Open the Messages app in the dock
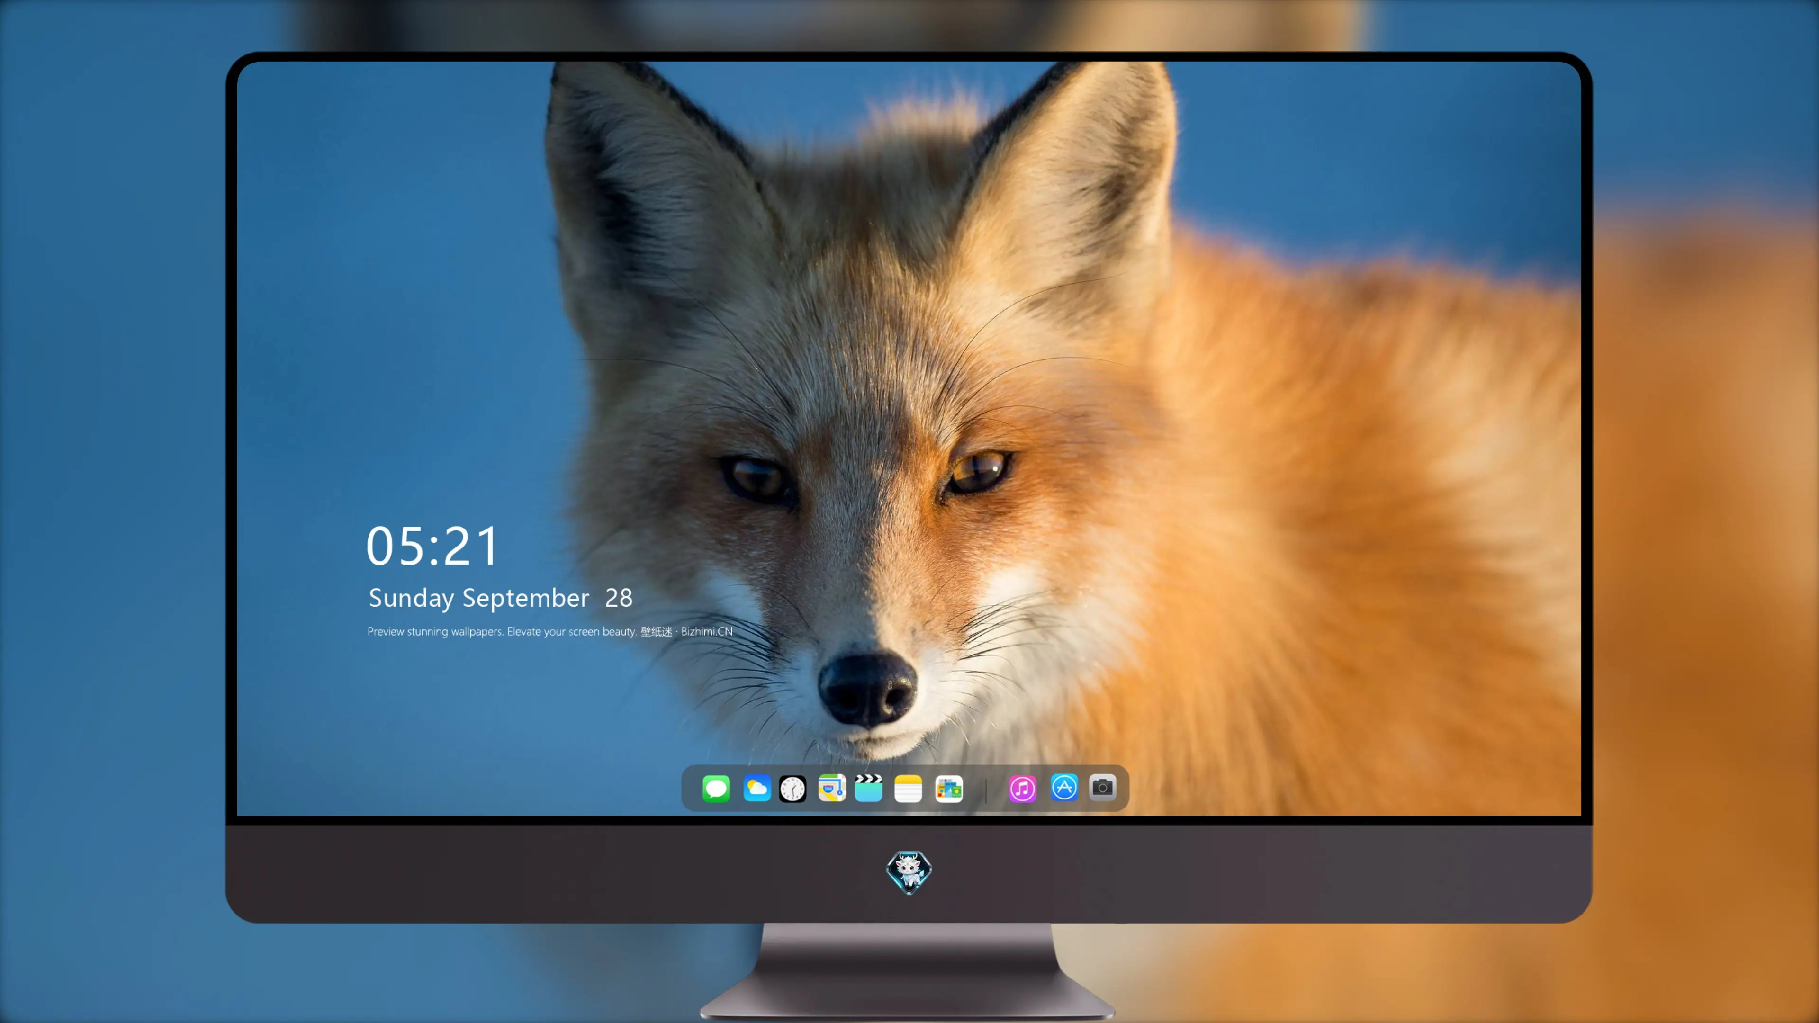 716,788
